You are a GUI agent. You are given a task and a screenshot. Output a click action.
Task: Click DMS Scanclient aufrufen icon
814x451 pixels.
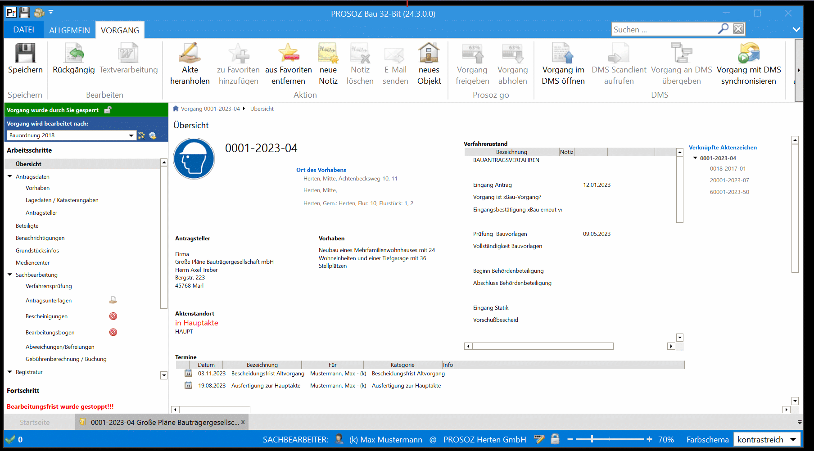pos(619,53)
